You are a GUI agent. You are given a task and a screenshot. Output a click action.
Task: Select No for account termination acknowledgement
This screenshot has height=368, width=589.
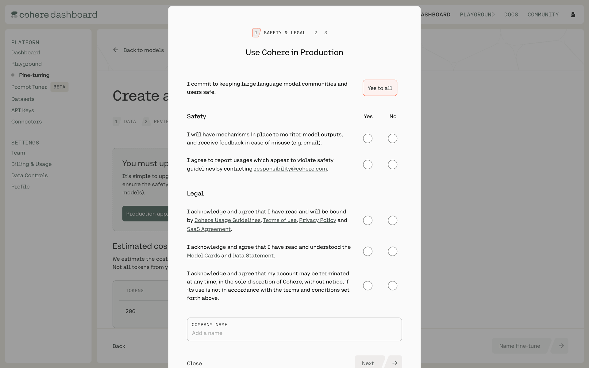point(392,286)
